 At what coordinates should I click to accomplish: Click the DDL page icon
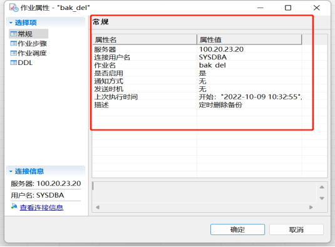[13, 63]
